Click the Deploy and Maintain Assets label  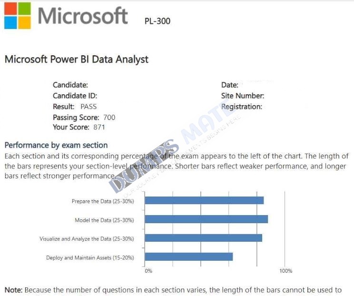tap(90, 257)
